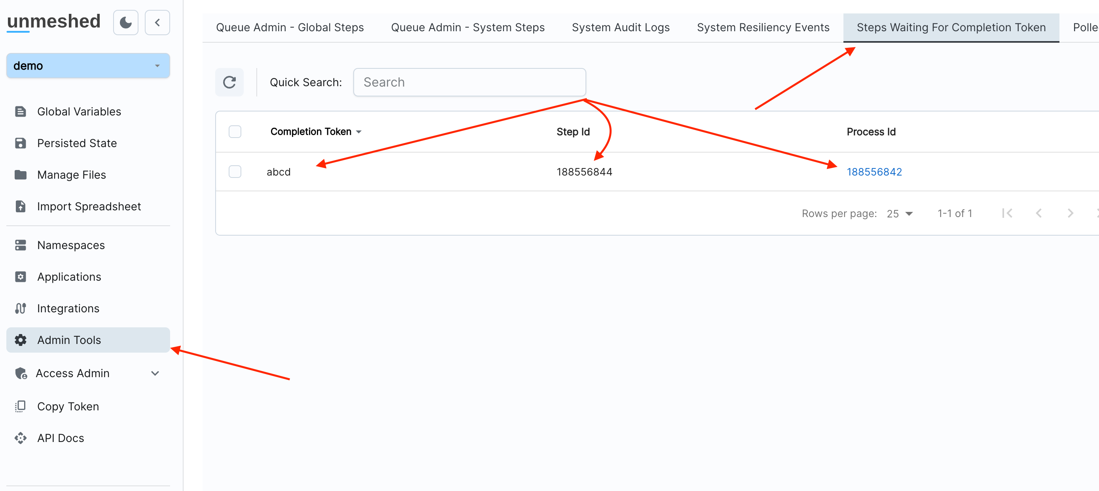Open process link 188556842
This screenshot has height=491, width=1099.
(874, 172)
